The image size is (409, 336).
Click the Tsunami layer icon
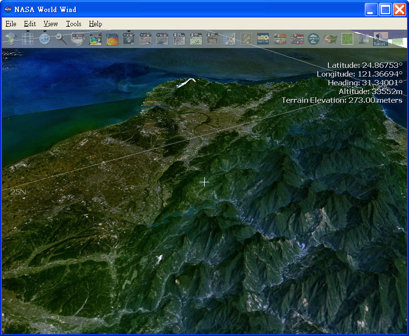380,39
